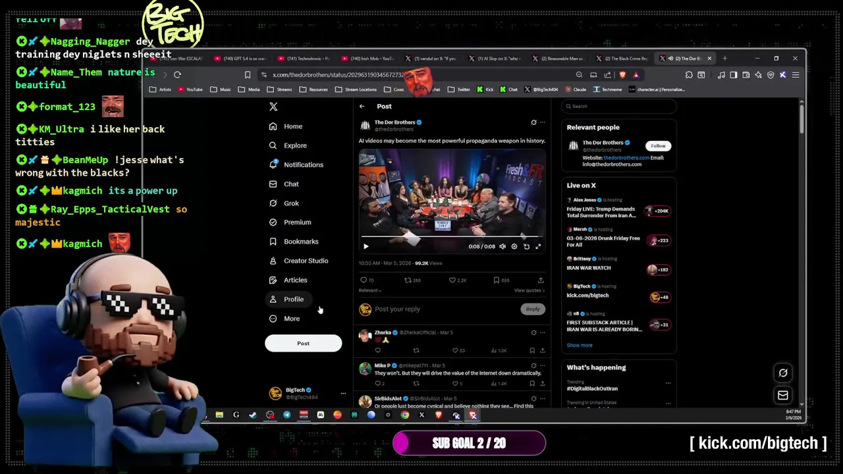
Task: Open Kick bookmark in bookmarks bar
Action: click(x=485, y=90)
